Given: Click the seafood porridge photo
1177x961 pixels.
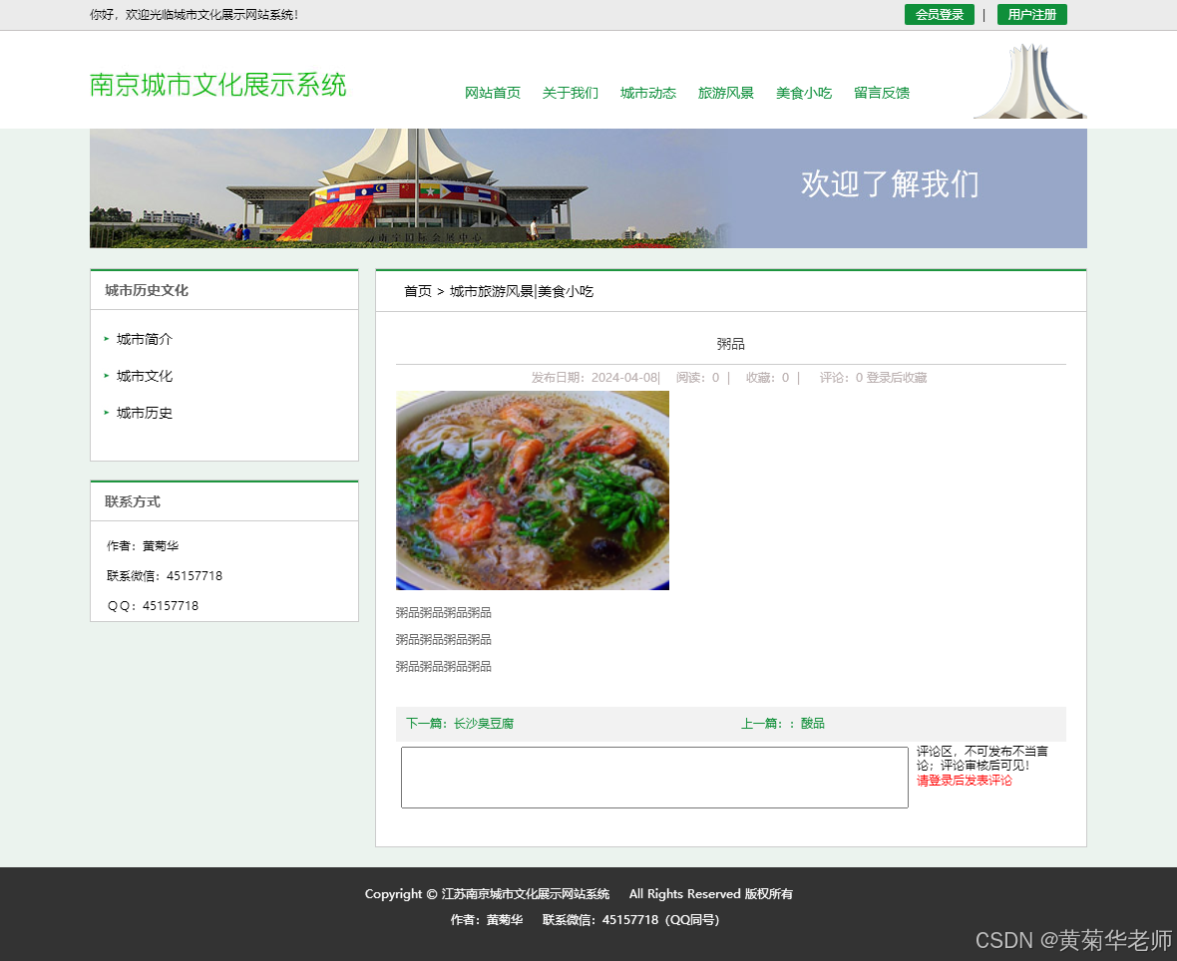Looking at the screenshot, I should pyautogui.click(x=533, y=490).
